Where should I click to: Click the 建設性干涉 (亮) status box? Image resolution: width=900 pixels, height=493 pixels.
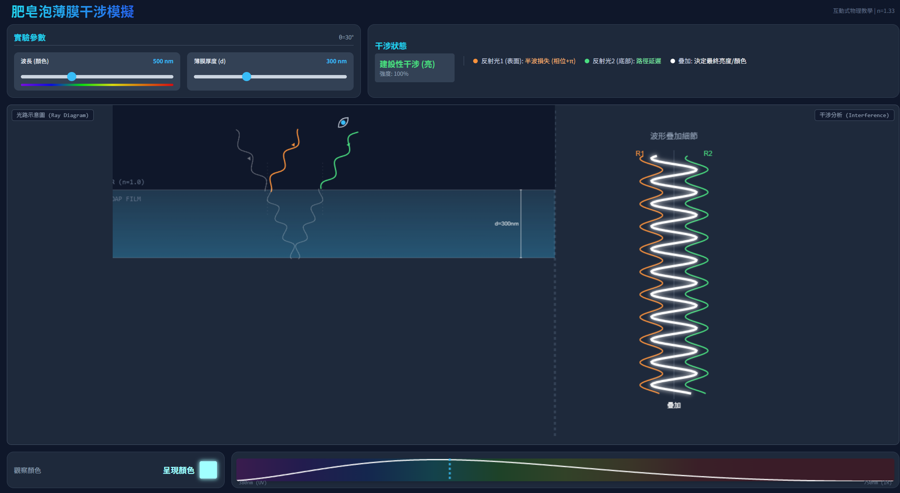pos(414,68)
